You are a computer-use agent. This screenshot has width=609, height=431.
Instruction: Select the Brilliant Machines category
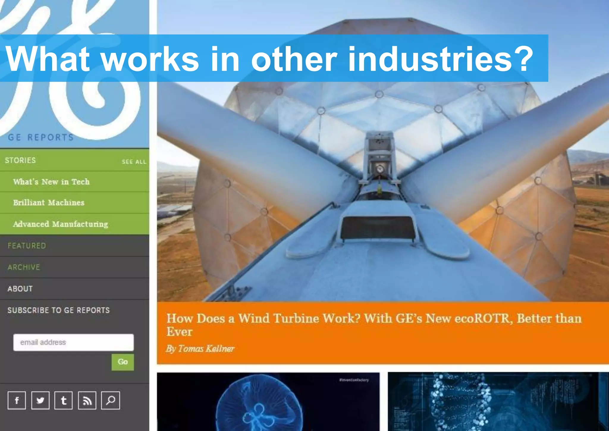point(49,203)
